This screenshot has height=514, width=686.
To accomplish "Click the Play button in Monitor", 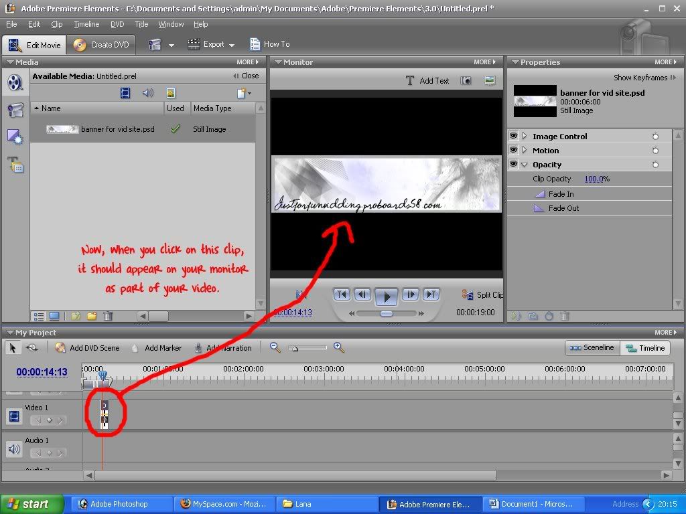I will pyautogui.click(x=387, y=296).
